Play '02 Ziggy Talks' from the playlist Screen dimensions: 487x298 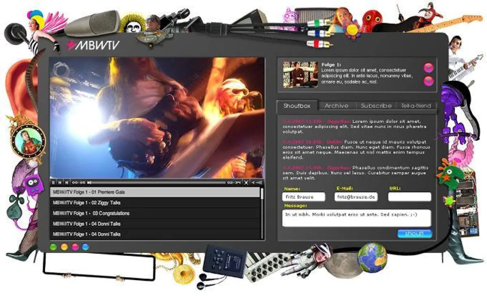pos(154,203)
